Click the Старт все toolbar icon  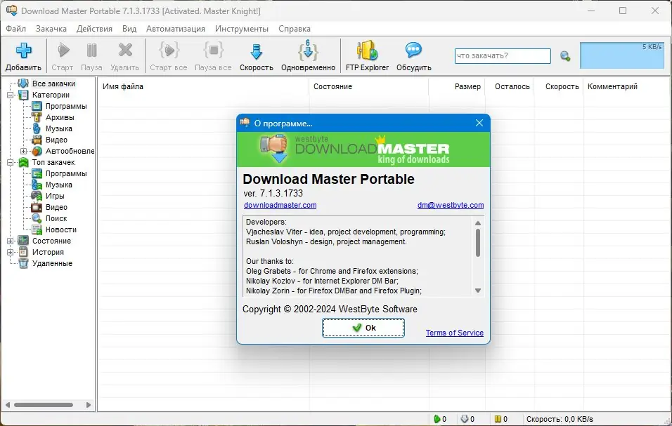tap(169, 51)
